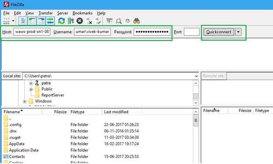Toggle synchronized browsing icon

tap(128, 21)
